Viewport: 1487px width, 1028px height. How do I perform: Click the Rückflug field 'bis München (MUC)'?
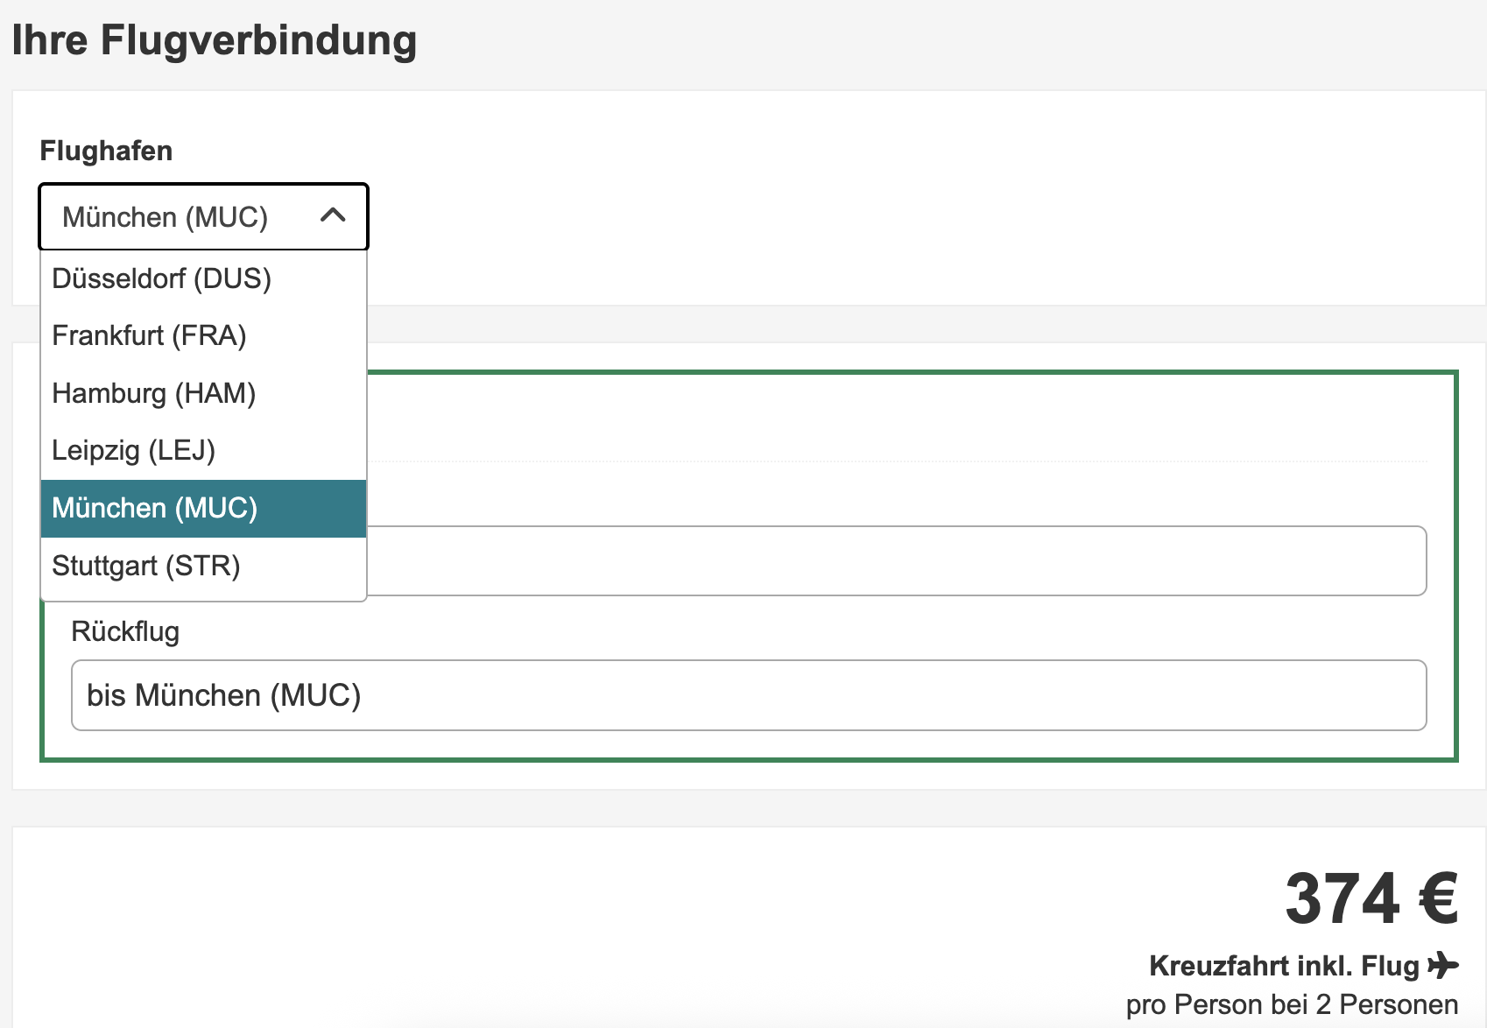[x=749, y=695]
